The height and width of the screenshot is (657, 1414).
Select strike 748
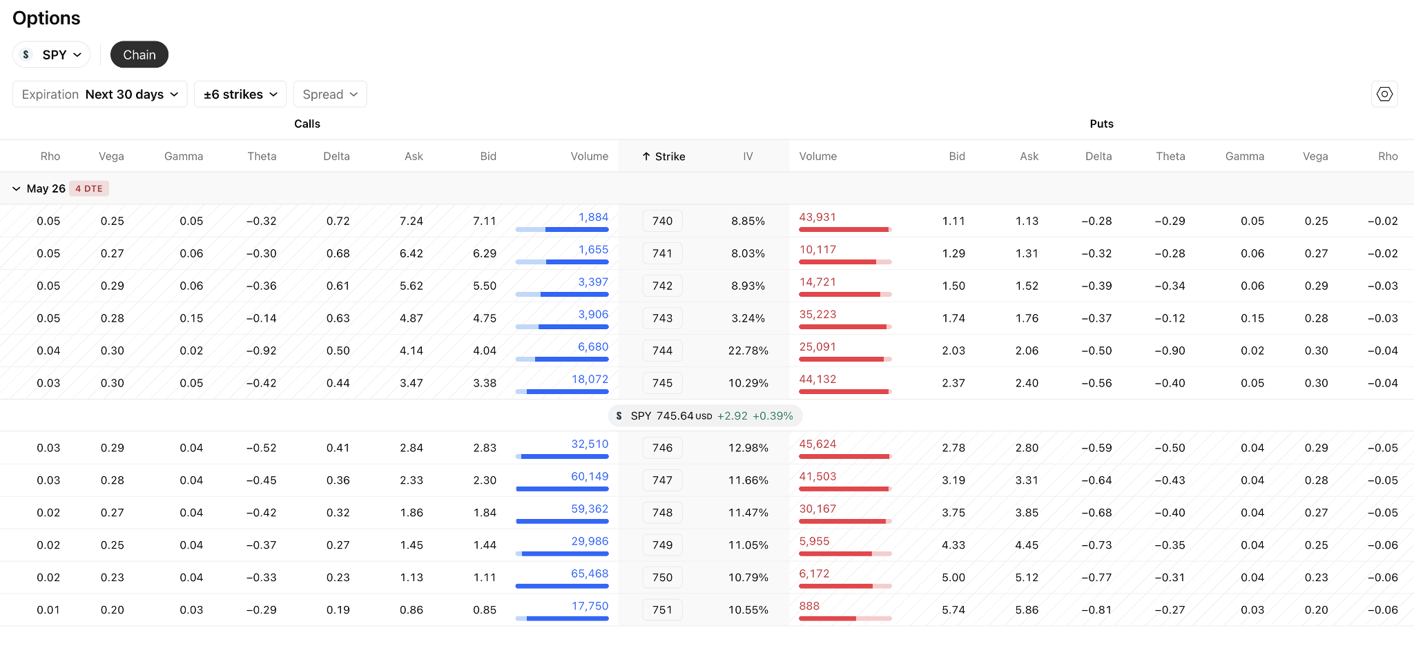coord(662,513)
